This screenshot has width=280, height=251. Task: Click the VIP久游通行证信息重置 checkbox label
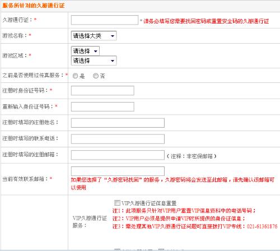click(x=149, y=203)
